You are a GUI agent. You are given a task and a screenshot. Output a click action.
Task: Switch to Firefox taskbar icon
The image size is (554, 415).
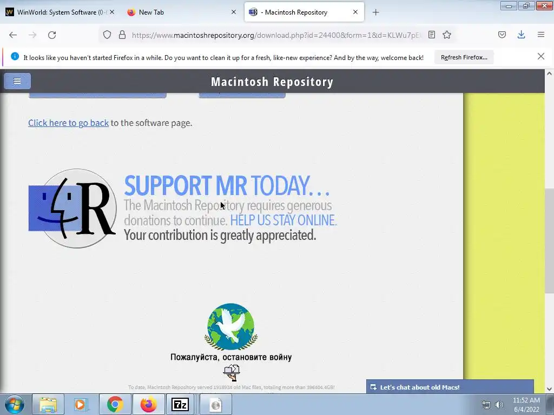[x=148, y=404]
